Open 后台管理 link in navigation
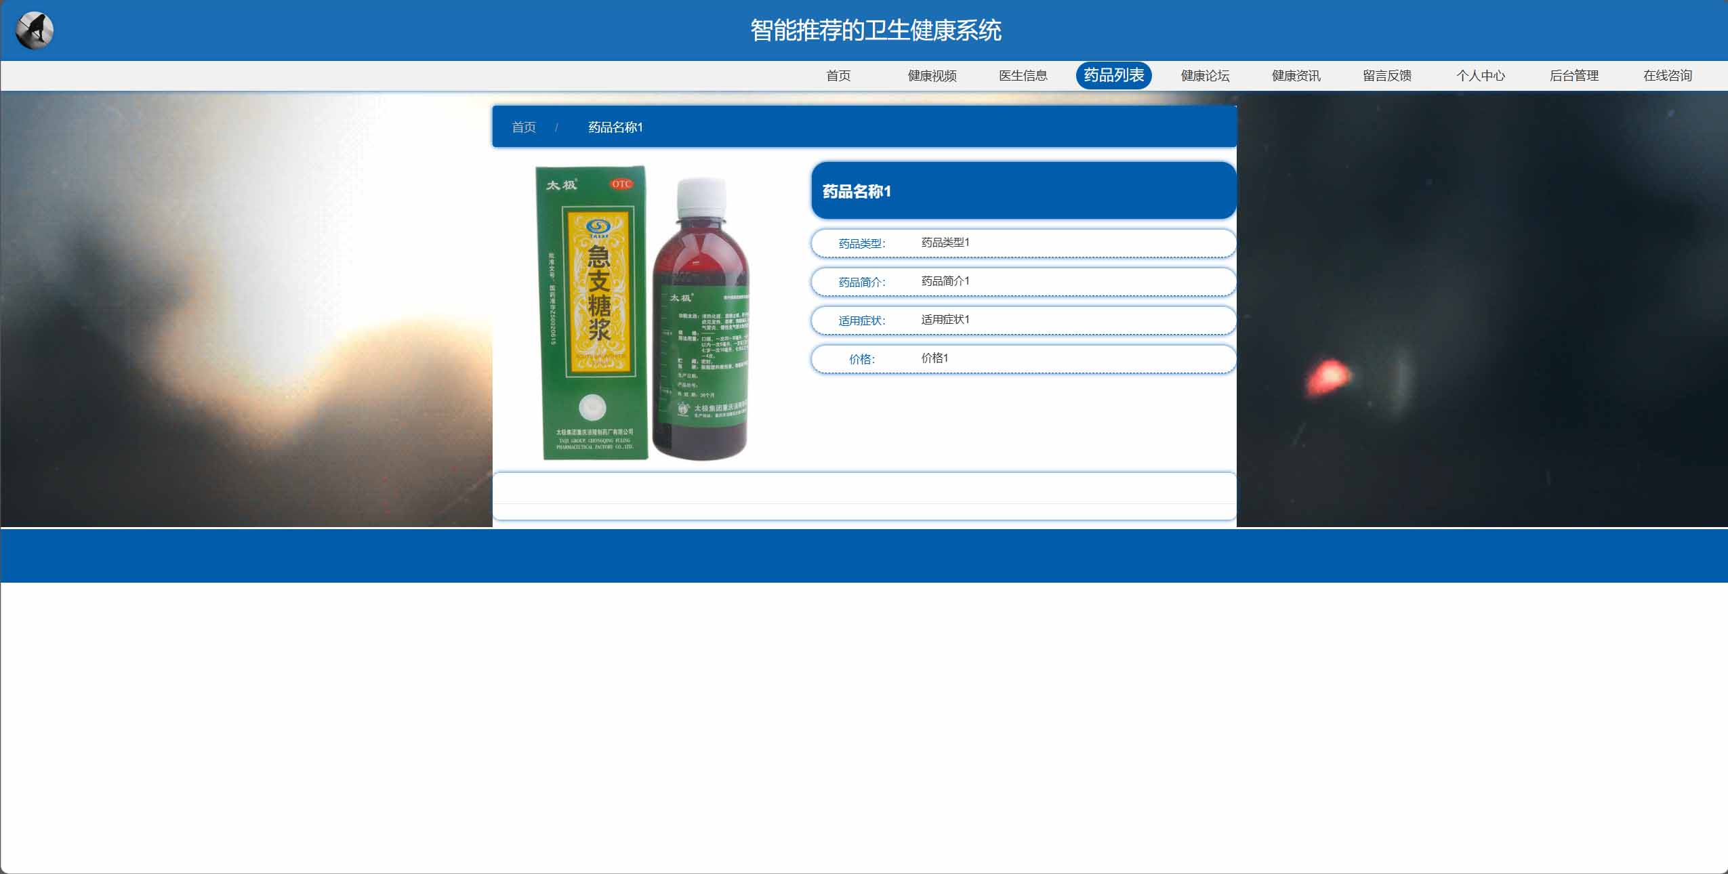The image size is (1728, 874). point(1574,75)
